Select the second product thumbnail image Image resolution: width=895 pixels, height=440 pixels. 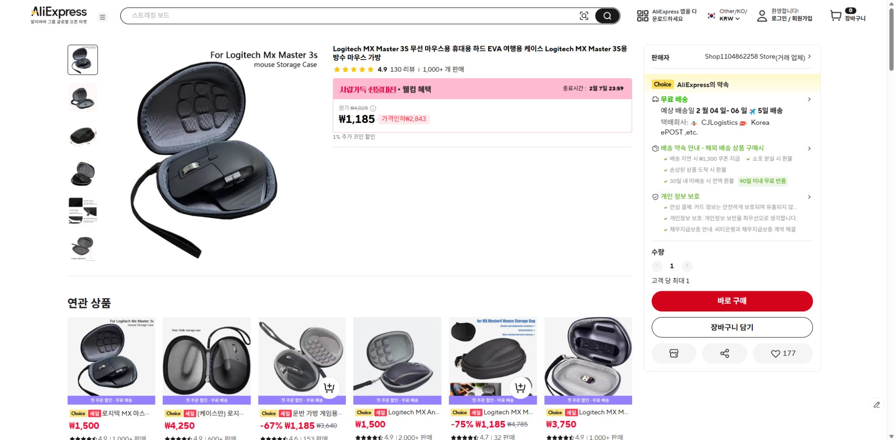click(x=83, y=98)
